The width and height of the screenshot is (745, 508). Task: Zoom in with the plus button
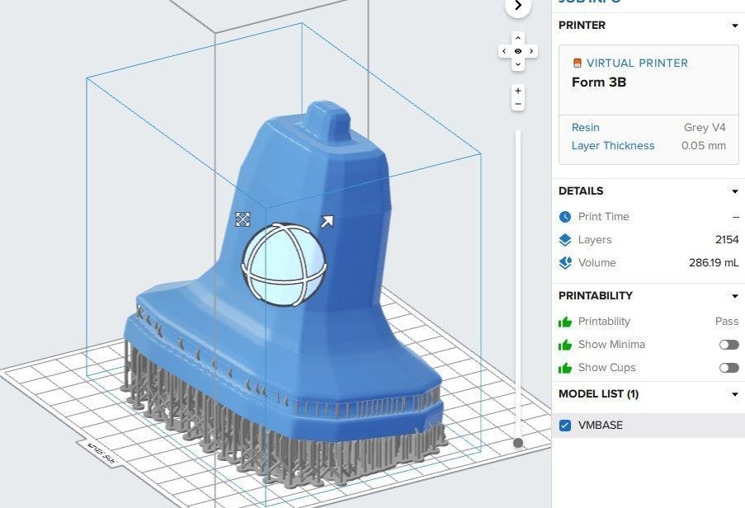518,91
